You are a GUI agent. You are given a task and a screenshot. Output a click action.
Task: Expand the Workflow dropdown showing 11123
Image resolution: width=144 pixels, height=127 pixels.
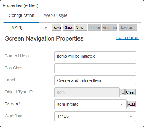(95, 116)
